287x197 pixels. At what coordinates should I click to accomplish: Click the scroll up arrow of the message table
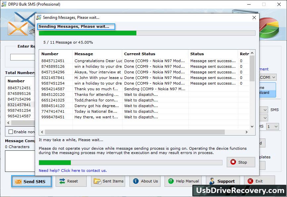coord(252,53)
